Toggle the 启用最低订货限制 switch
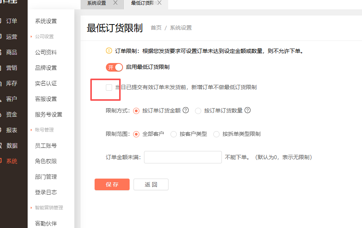This screenshot has height=228, width=362. [114, 67]
